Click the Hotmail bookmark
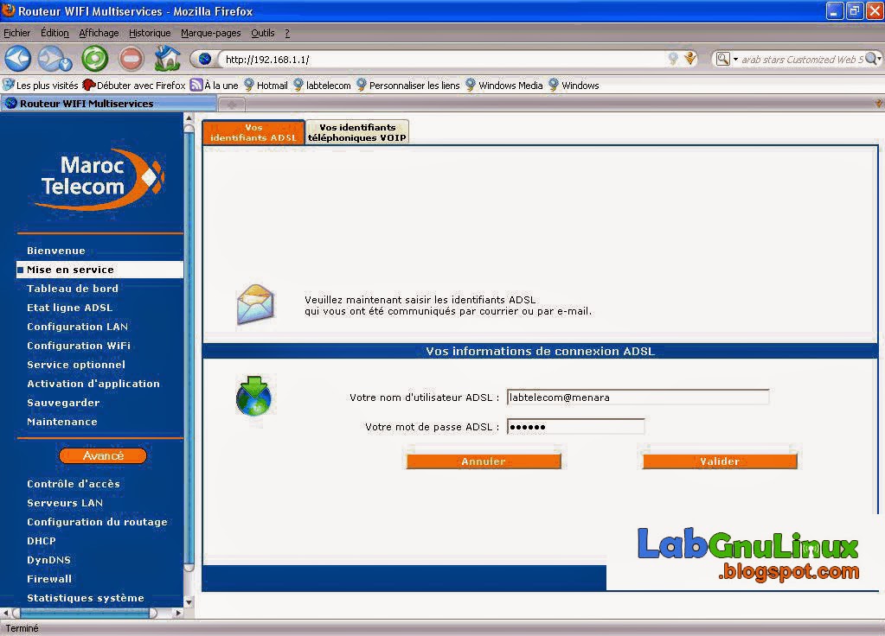Image resolution: width=885 pixels, height=636 pixels. (x=266, y=86)
